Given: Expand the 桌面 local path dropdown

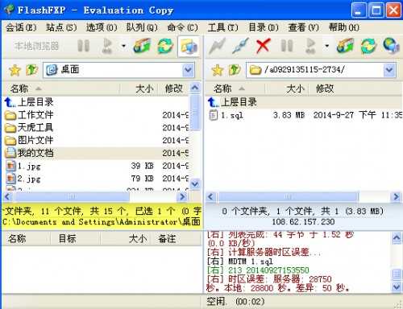Looking at the screenshot, I should [x=188, y=70].
